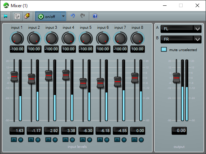Close the Mixer window
206x154 pixels.
[x=197, y=5]
